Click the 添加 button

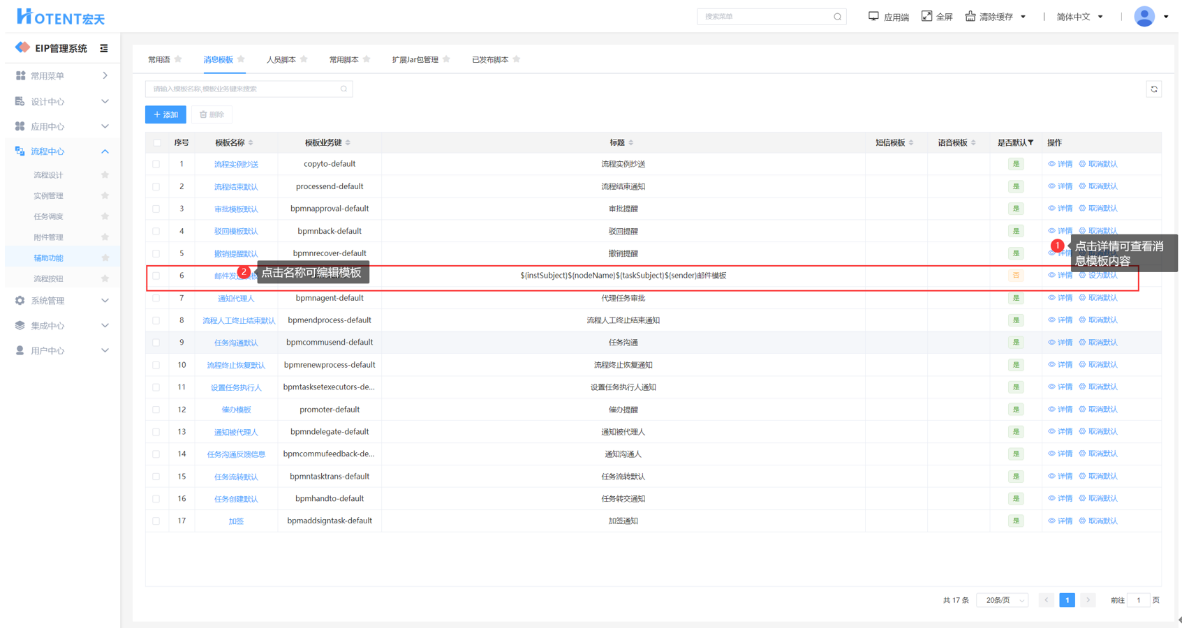pos(165,114)
